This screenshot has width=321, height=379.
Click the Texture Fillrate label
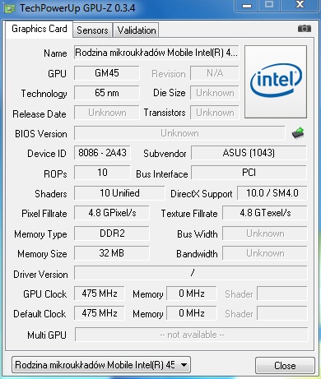pos(189,214)
